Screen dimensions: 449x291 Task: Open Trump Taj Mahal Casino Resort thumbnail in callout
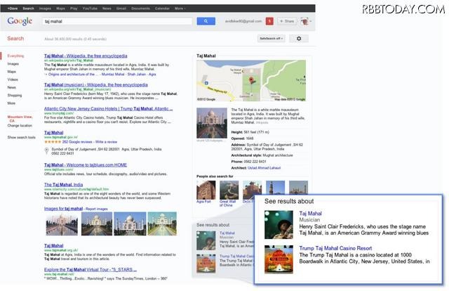pos(279,259)
